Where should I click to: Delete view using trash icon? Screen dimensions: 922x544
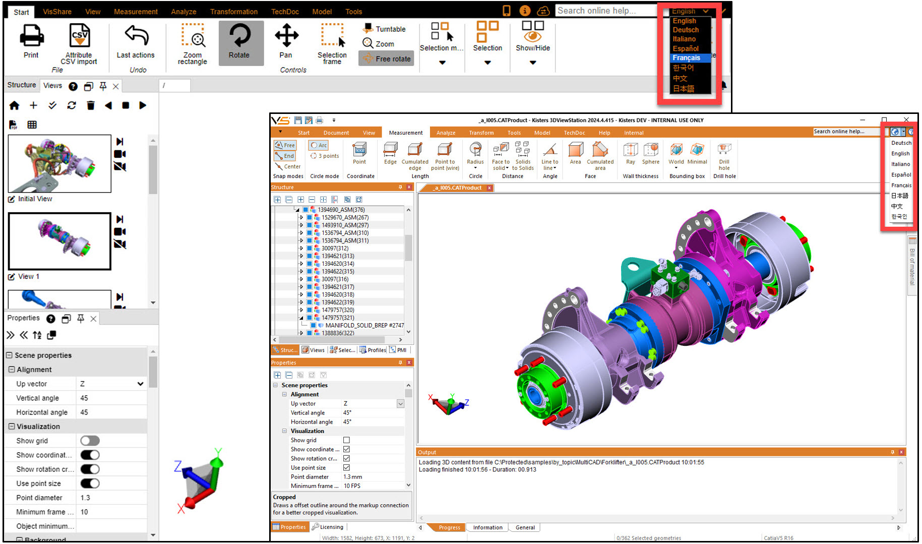click(x=91, y=105)
